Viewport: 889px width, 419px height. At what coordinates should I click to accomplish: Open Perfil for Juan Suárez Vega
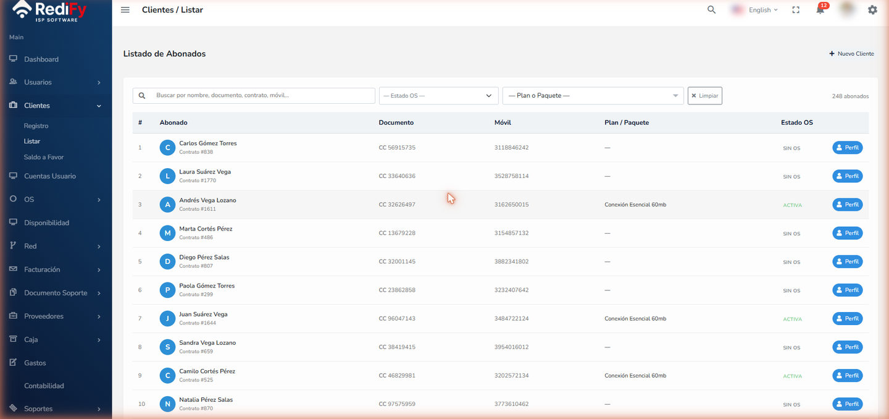[848, 318]
